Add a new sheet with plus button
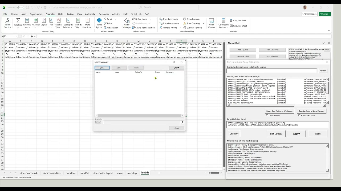 tap(159, 173)
